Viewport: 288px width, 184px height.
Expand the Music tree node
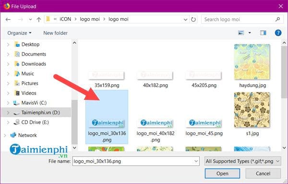click(x=8, y=74)
